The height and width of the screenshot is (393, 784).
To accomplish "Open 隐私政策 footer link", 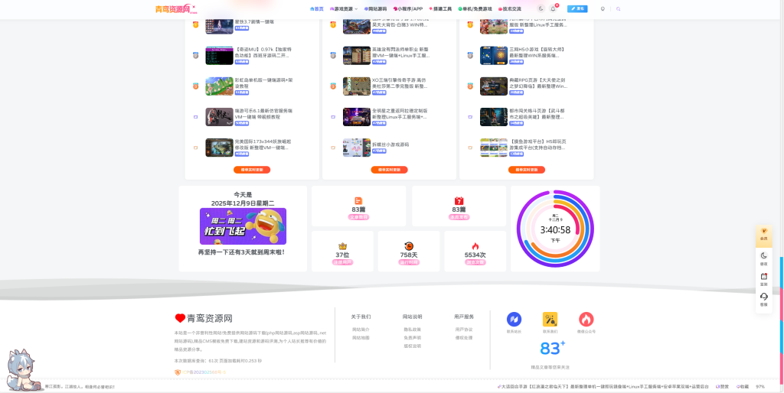I will click(x=413, y=330).
